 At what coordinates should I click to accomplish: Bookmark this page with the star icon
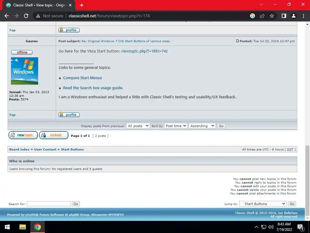(x=272, y=16)
